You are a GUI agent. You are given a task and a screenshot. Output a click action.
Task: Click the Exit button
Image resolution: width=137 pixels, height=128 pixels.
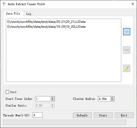(124, 115)
